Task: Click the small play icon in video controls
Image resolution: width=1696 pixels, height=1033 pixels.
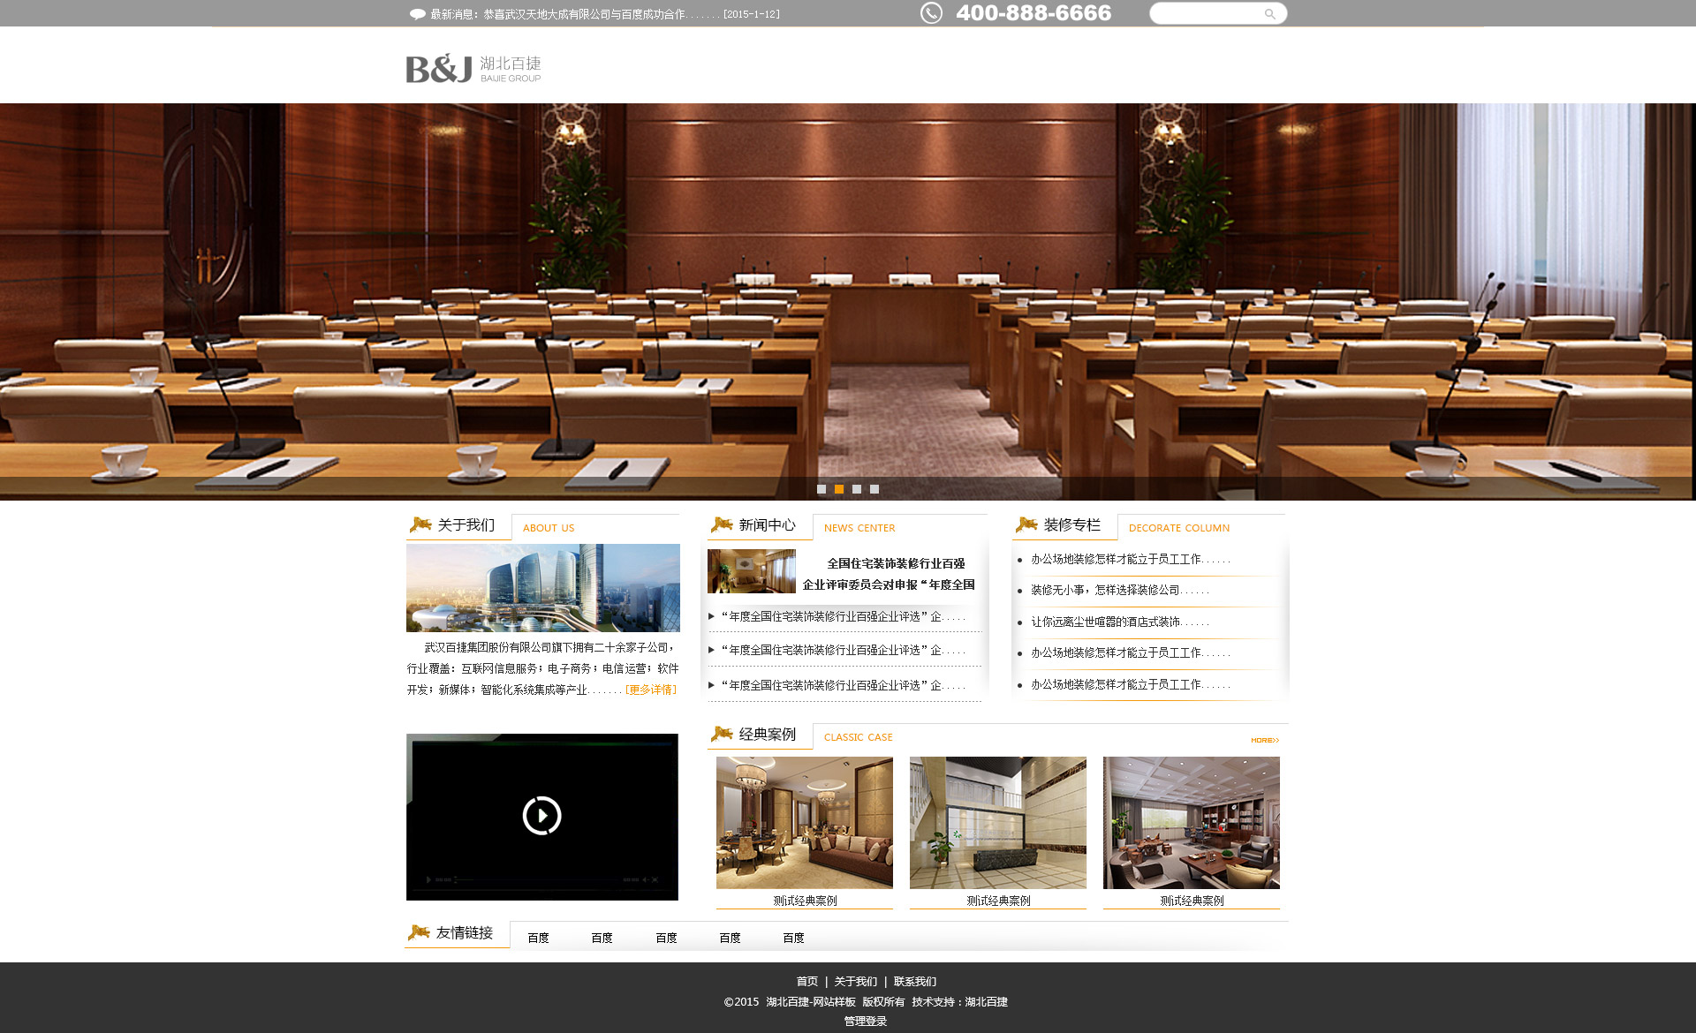Action: tap(428, 879)
